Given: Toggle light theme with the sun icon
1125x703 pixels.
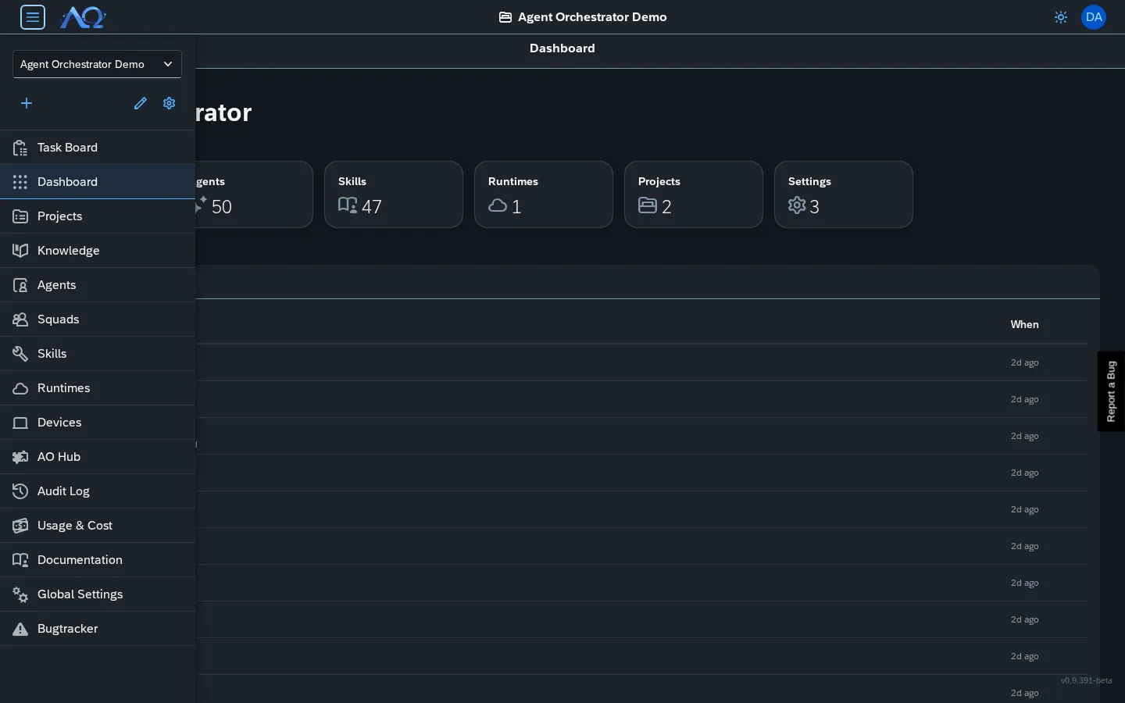Looking at the screenshot, I should tap(1061, 17).
